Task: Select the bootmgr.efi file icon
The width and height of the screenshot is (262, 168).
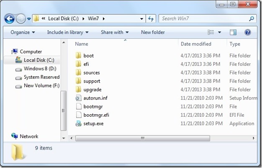Action: pyautogui.click(x=79, y=115)
